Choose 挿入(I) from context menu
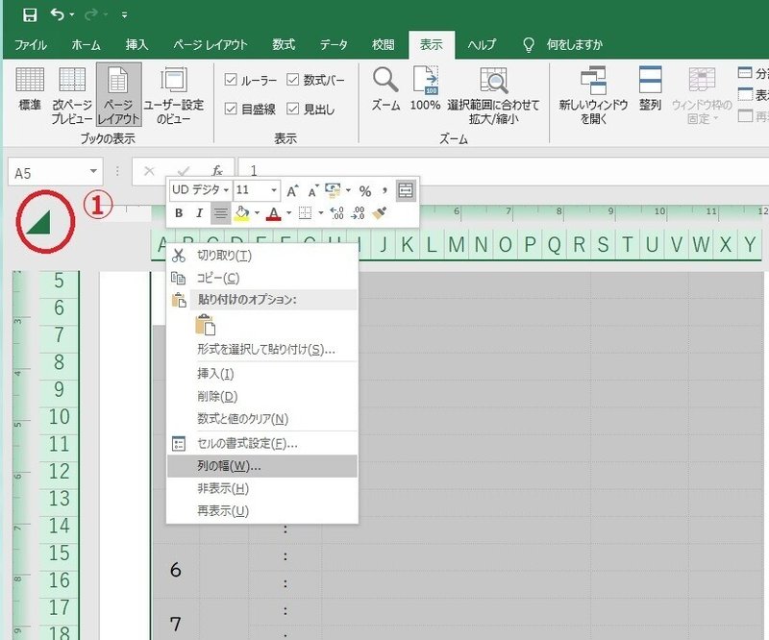The image size is (769, 640). click(x=261, y=374)
